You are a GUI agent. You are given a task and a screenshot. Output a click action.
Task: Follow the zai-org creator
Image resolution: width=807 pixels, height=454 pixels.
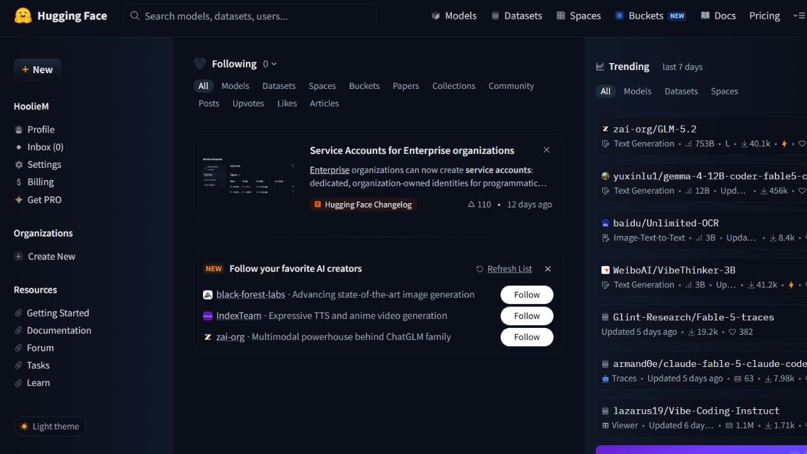[x=526, y=337]
